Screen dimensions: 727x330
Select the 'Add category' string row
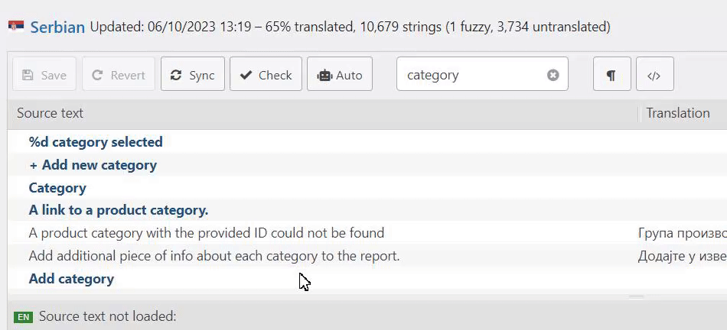(x=367, y=279)
